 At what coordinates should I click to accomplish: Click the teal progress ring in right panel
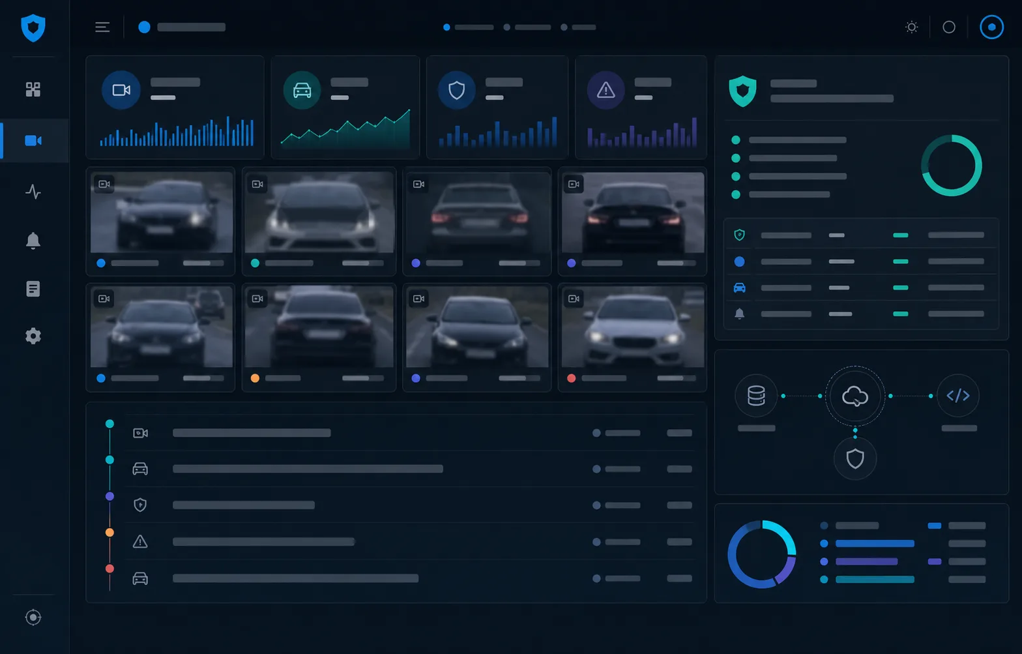click(x=952, y=166)
